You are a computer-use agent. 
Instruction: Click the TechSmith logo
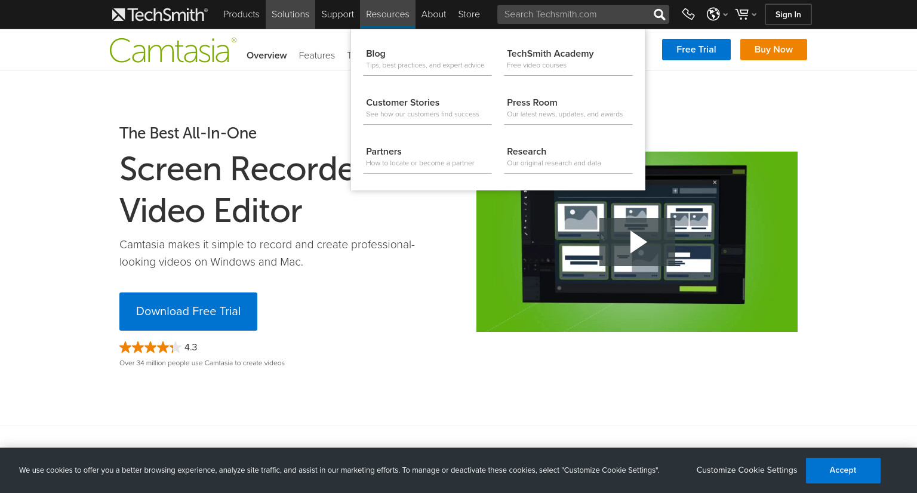(x=159, y=14)
